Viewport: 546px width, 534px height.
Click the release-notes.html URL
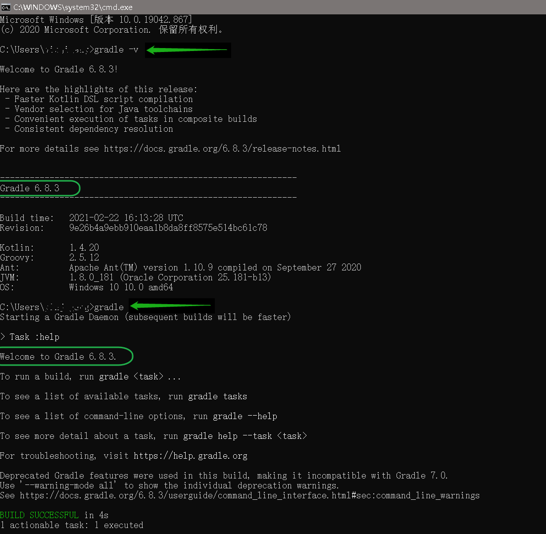point(222,149)
